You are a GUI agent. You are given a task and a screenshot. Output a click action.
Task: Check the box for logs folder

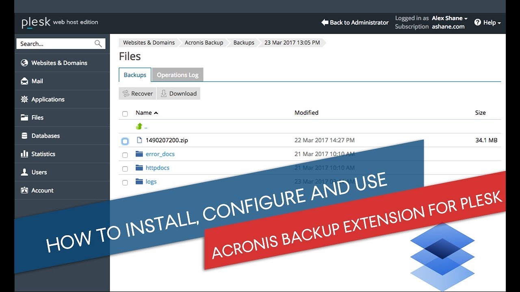pos(125,182)
